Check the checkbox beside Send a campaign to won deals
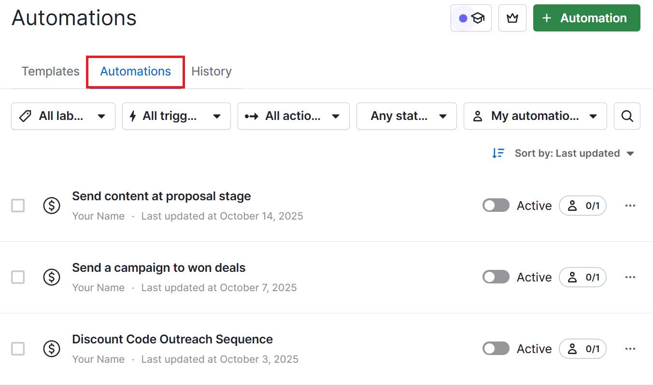The image size is (653, 385). [x=17, y=277]
